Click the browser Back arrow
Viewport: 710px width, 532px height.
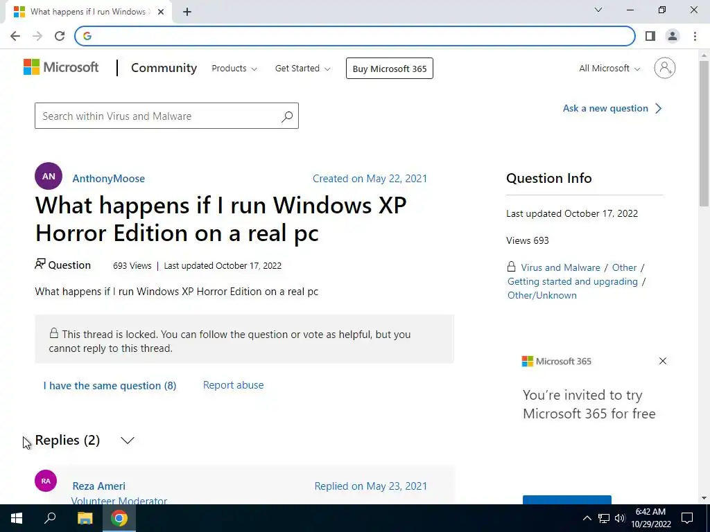(x=15, y=36)
